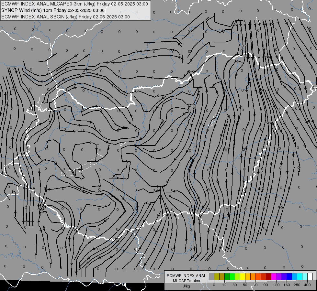Click the MLCAPE0-3km title line in header
This screenshot has height=291, width=317.
tap(74, 4)
